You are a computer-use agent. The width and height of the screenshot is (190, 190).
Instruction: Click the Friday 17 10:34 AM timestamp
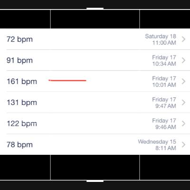[x=164, y=60]
